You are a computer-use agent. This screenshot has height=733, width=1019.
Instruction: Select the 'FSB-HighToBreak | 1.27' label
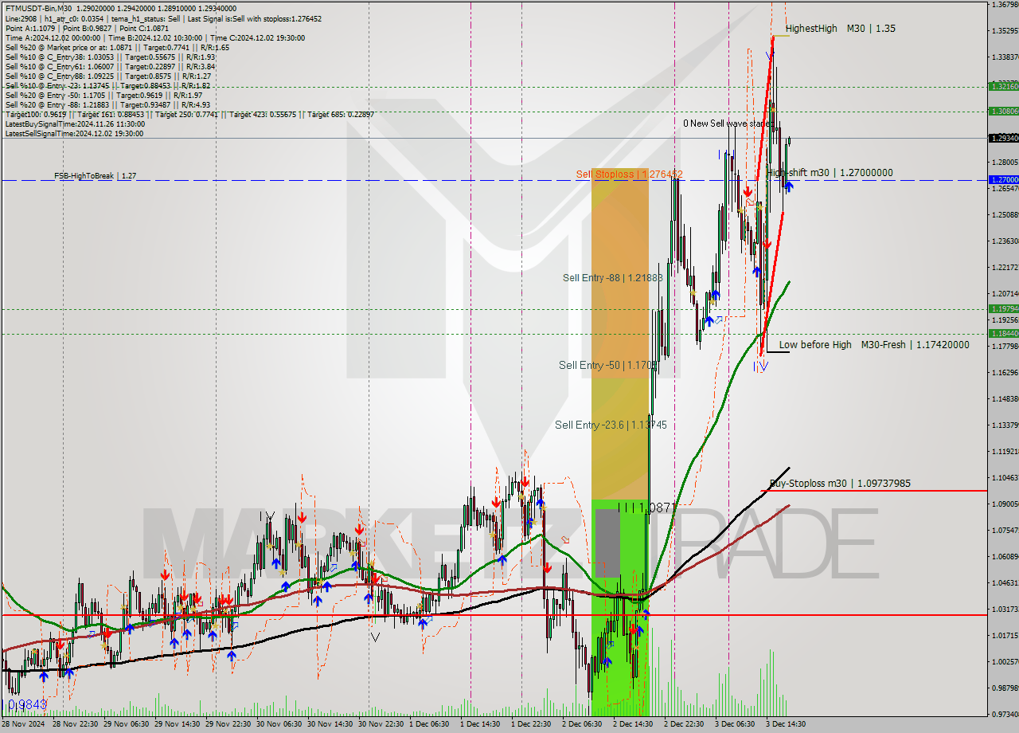pos(95,175)
